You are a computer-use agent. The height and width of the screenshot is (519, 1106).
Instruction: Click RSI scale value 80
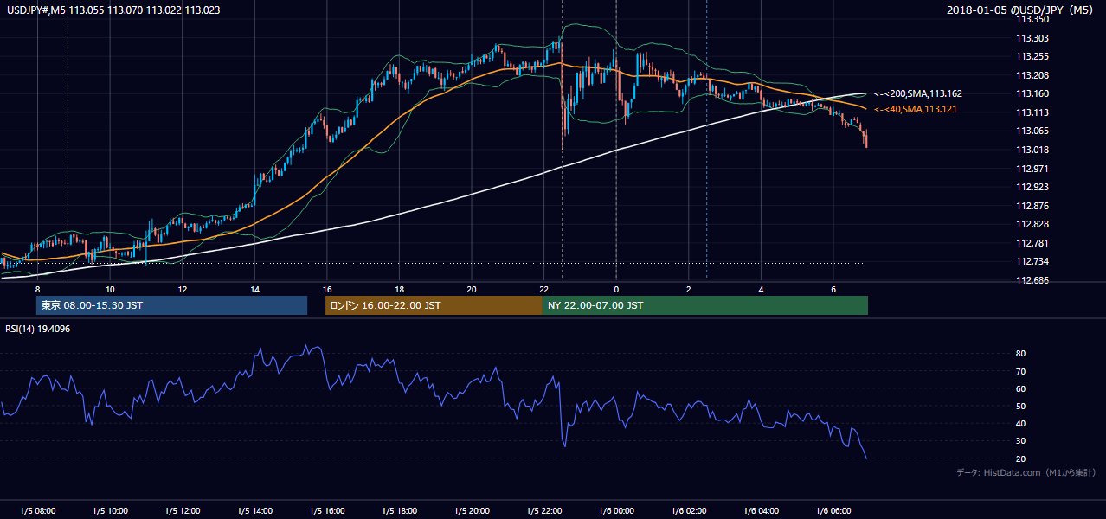1020,354
